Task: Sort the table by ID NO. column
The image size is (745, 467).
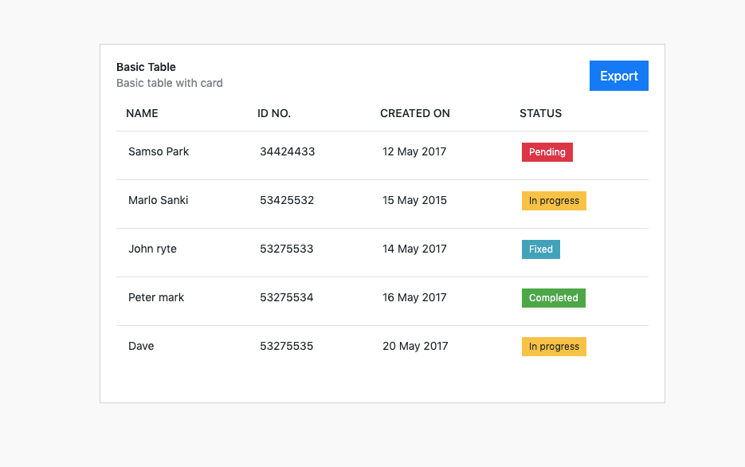Action: point(274,113)
